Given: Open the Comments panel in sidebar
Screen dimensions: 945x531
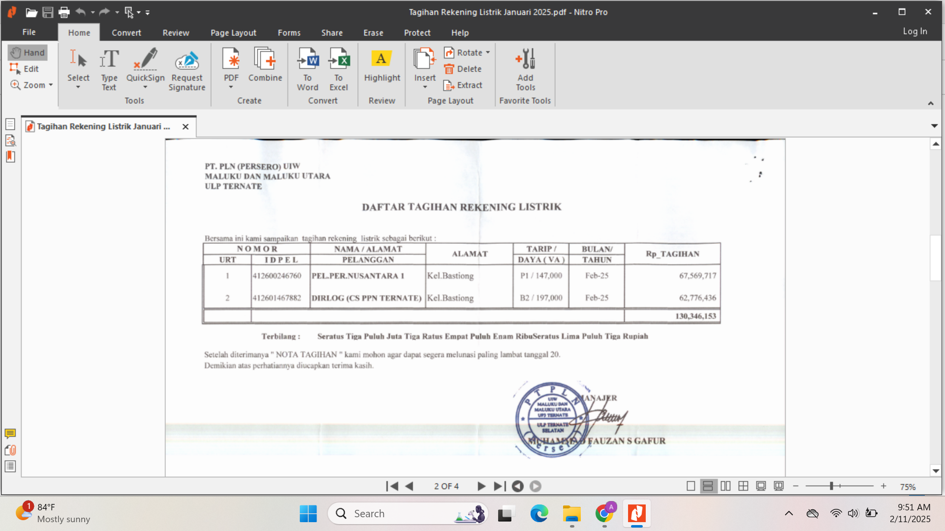Looking at the screenshot, I should (10, 434).
